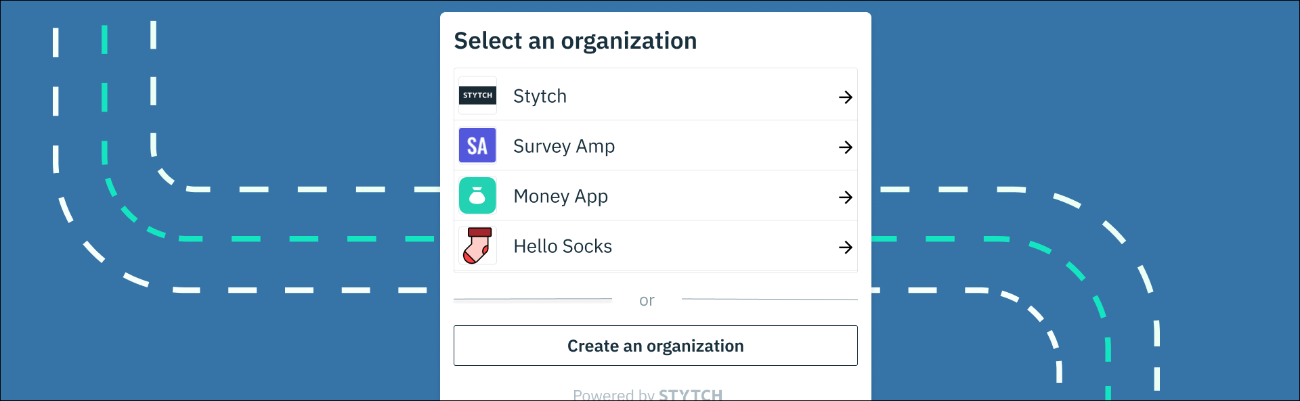The width and height of the screenshot is (1300, 401).
Task: Click the purple SA logo icon
Action: (477, 145)
